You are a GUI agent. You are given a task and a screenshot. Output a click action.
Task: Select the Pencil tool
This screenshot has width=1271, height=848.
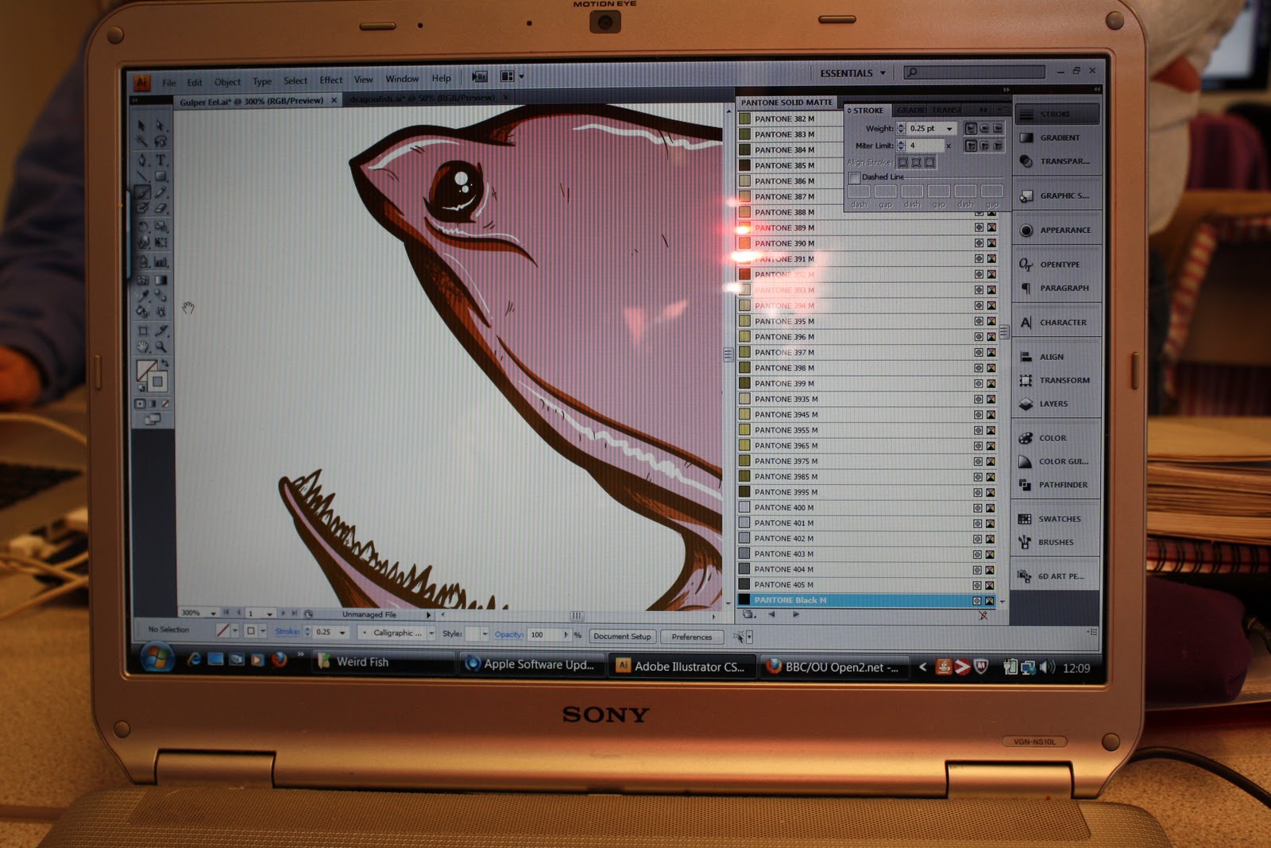coord(160,192)
